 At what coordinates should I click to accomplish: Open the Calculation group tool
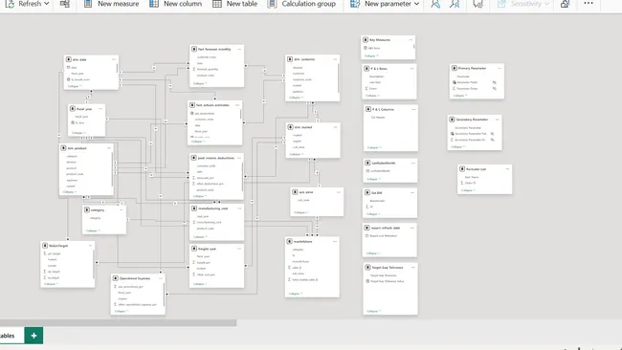coord(301,4)
